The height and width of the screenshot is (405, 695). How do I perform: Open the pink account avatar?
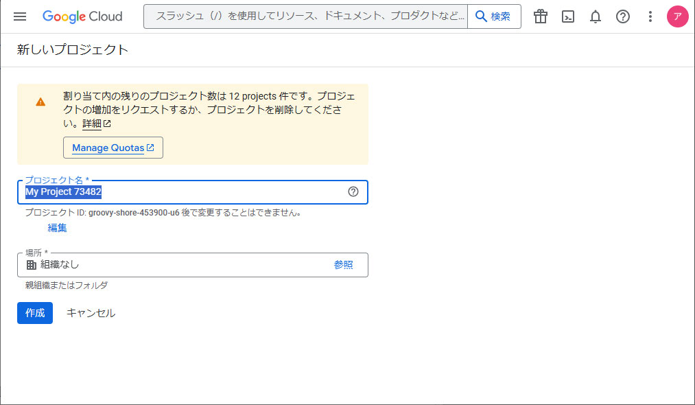[x=677, y=16]
